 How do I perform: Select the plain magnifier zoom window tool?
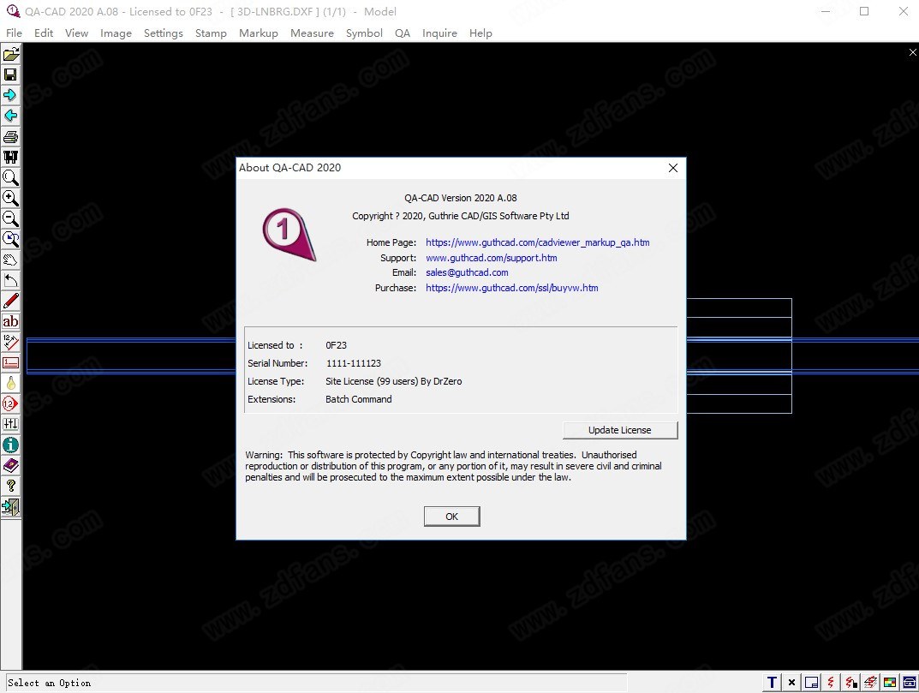coord(10,177)
